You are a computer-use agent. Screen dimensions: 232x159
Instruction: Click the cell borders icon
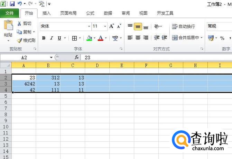point(74,38)
